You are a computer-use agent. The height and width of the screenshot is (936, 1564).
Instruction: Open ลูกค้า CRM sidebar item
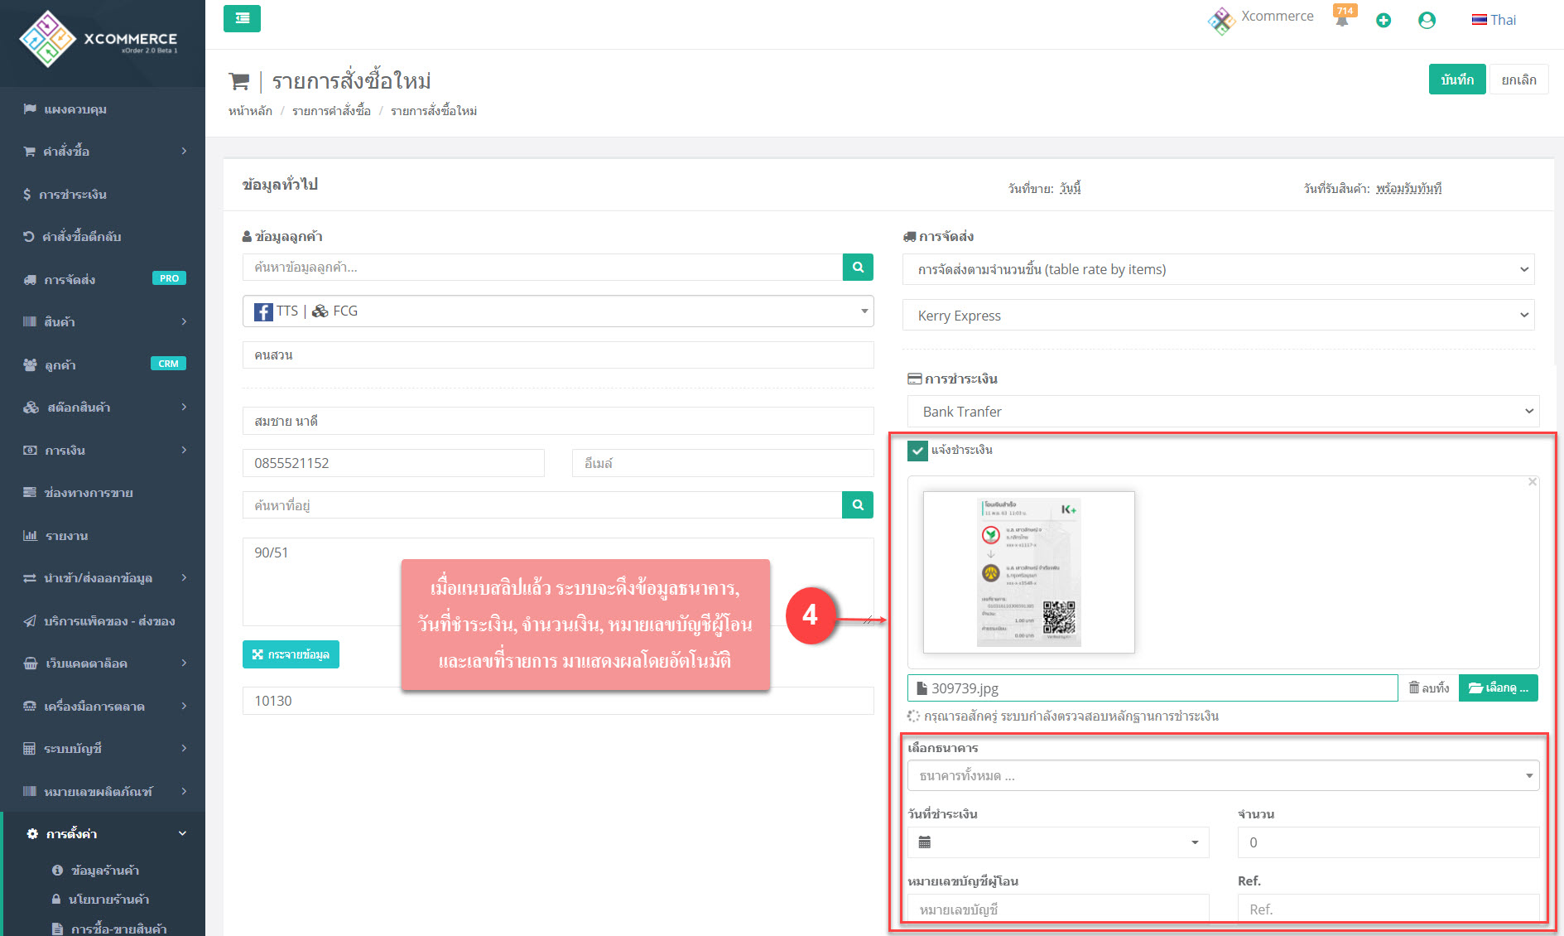pos(103,365)
